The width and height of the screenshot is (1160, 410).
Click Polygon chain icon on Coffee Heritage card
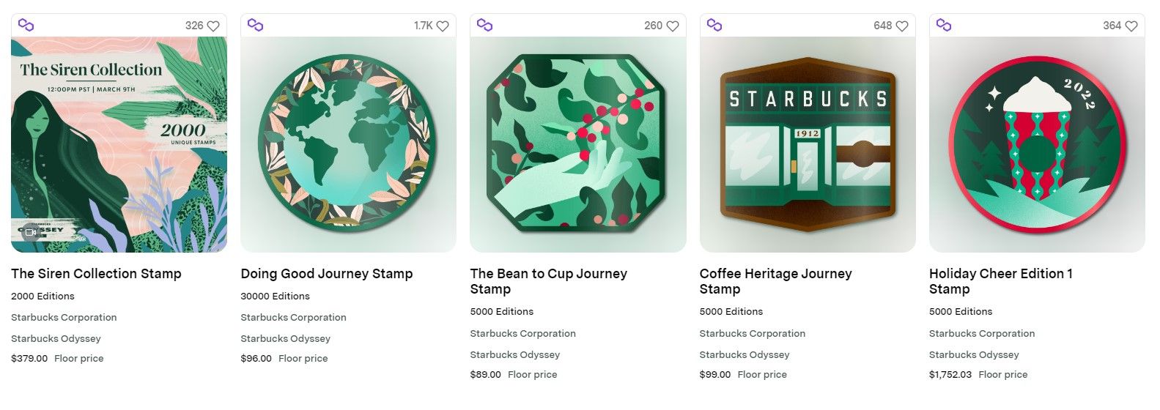(714, 25)
